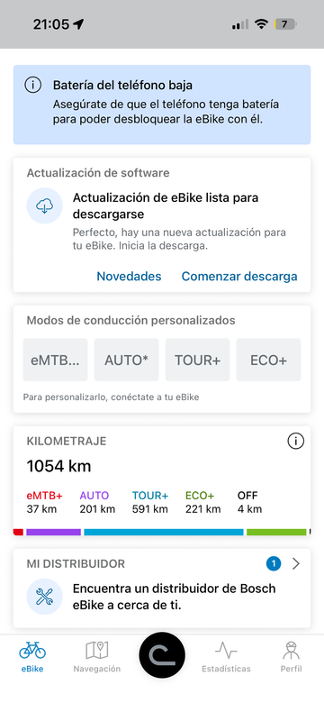Tap the blue TOUR+ mileage bar segment
Screen dimensions: 324x703
click(164, 532)
